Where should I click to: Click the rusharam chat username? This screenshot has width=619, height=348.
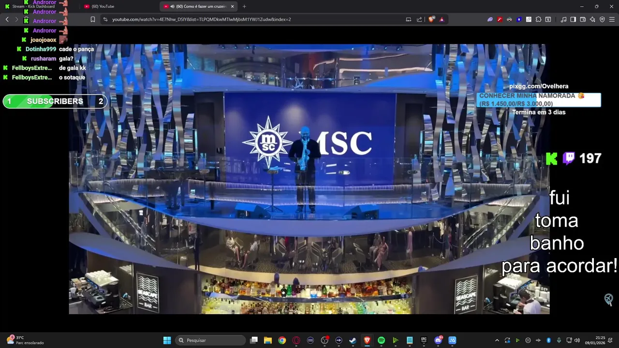coord(44,58)
